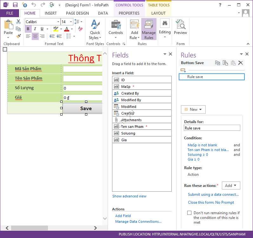Screen dimensions: 253x238
Task: Open the Insert ribbon tab
Action: [x=51, y=13]
